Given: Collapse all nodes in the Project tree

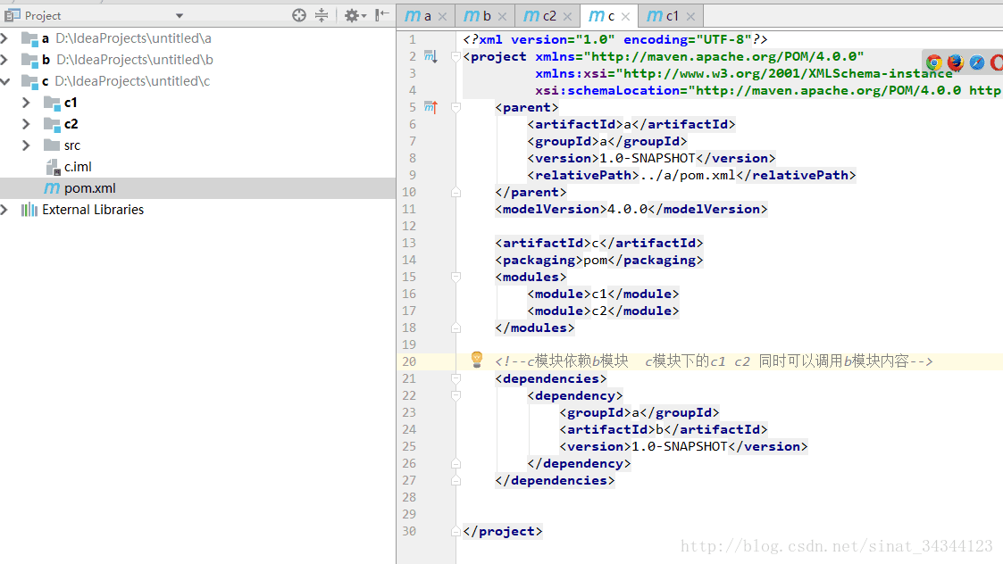Looking at the screenshot, I should [320, 15].
